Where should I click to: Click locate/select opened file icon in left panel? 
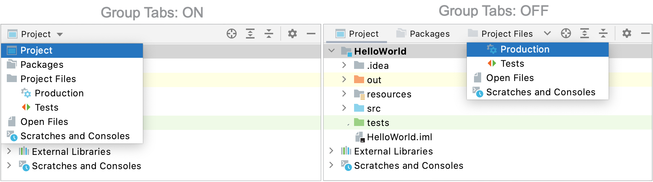(x=232, y=34)
